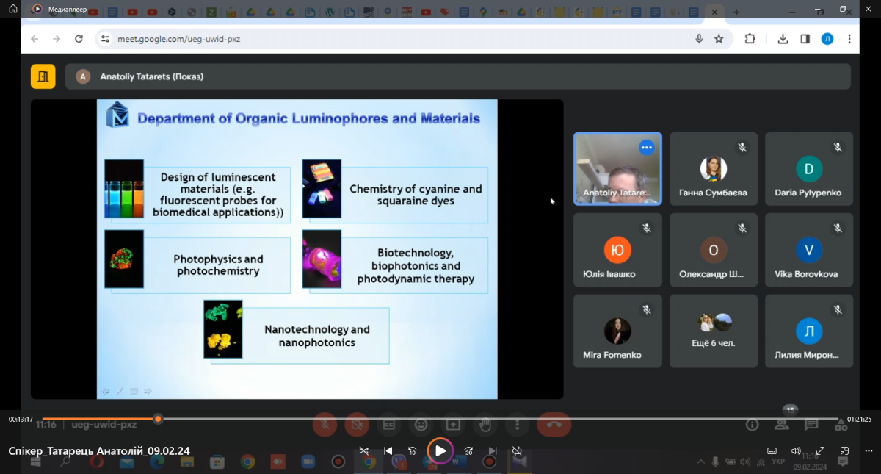This screenshot has width=881, height=474.
Task: Go to the previous track
Action: [388, 451]
